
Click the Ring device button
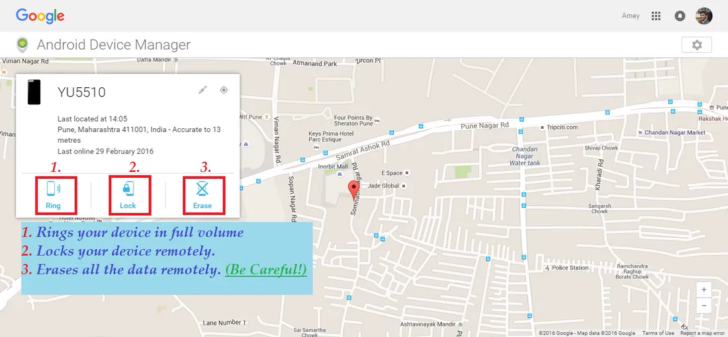54,196
